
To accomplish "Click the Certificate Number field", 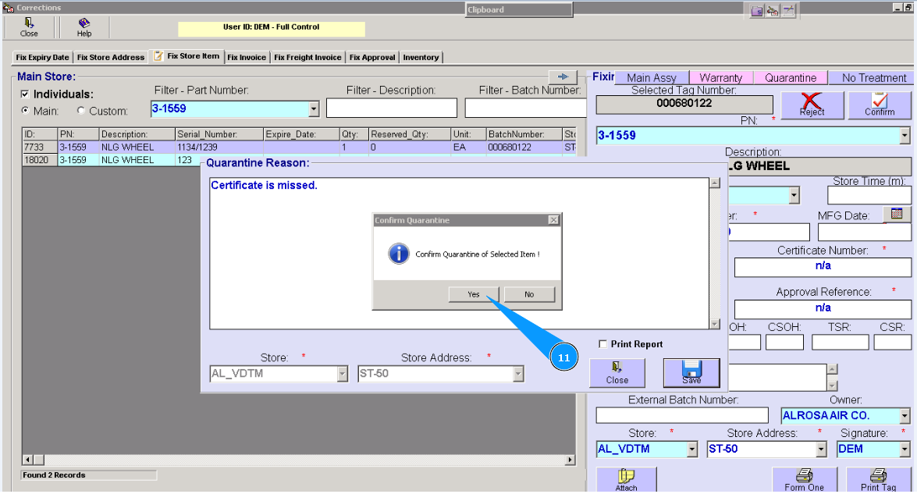I will tap(823, 267).
